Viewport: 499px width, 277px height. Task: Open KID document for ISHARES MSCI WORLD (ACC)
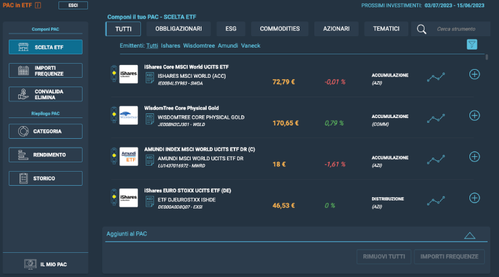pos(150,78)
